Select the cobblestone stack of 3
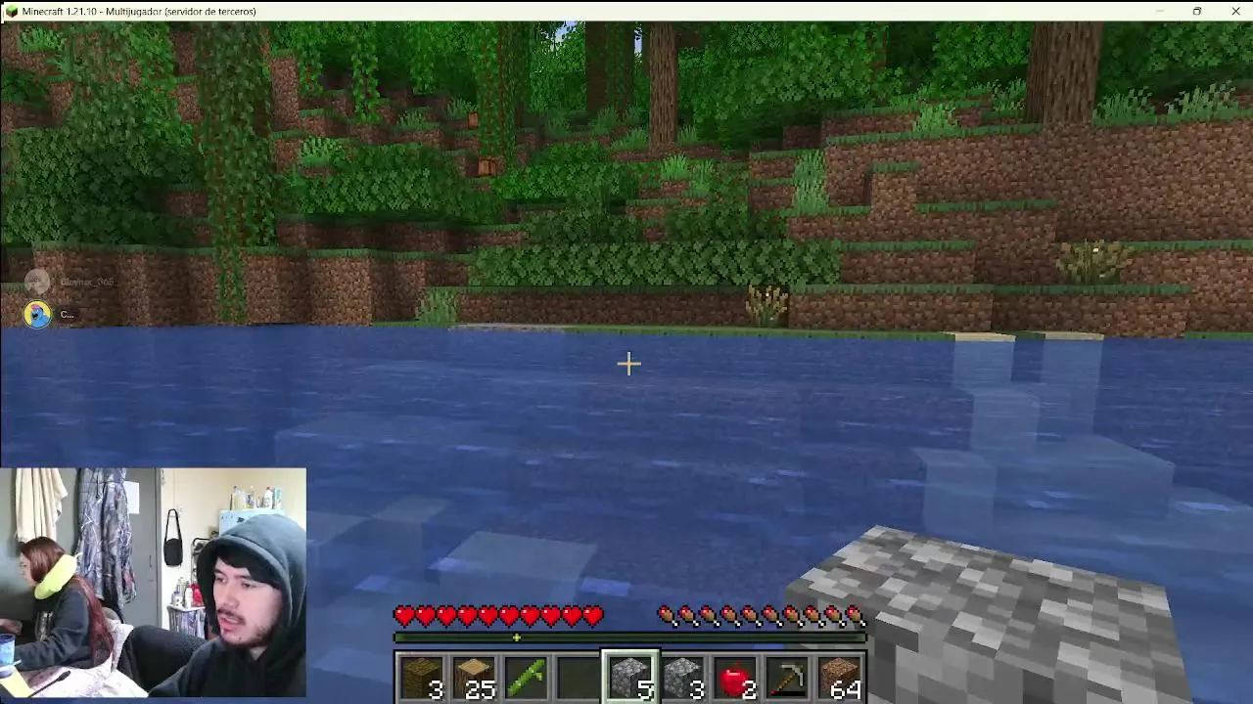 coord(683,679)
